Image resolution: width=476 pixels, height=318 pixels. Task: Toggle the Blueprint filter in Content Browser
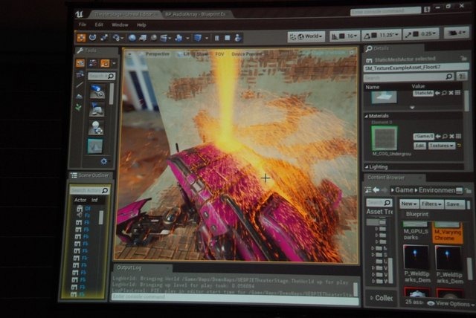[416, 214]
